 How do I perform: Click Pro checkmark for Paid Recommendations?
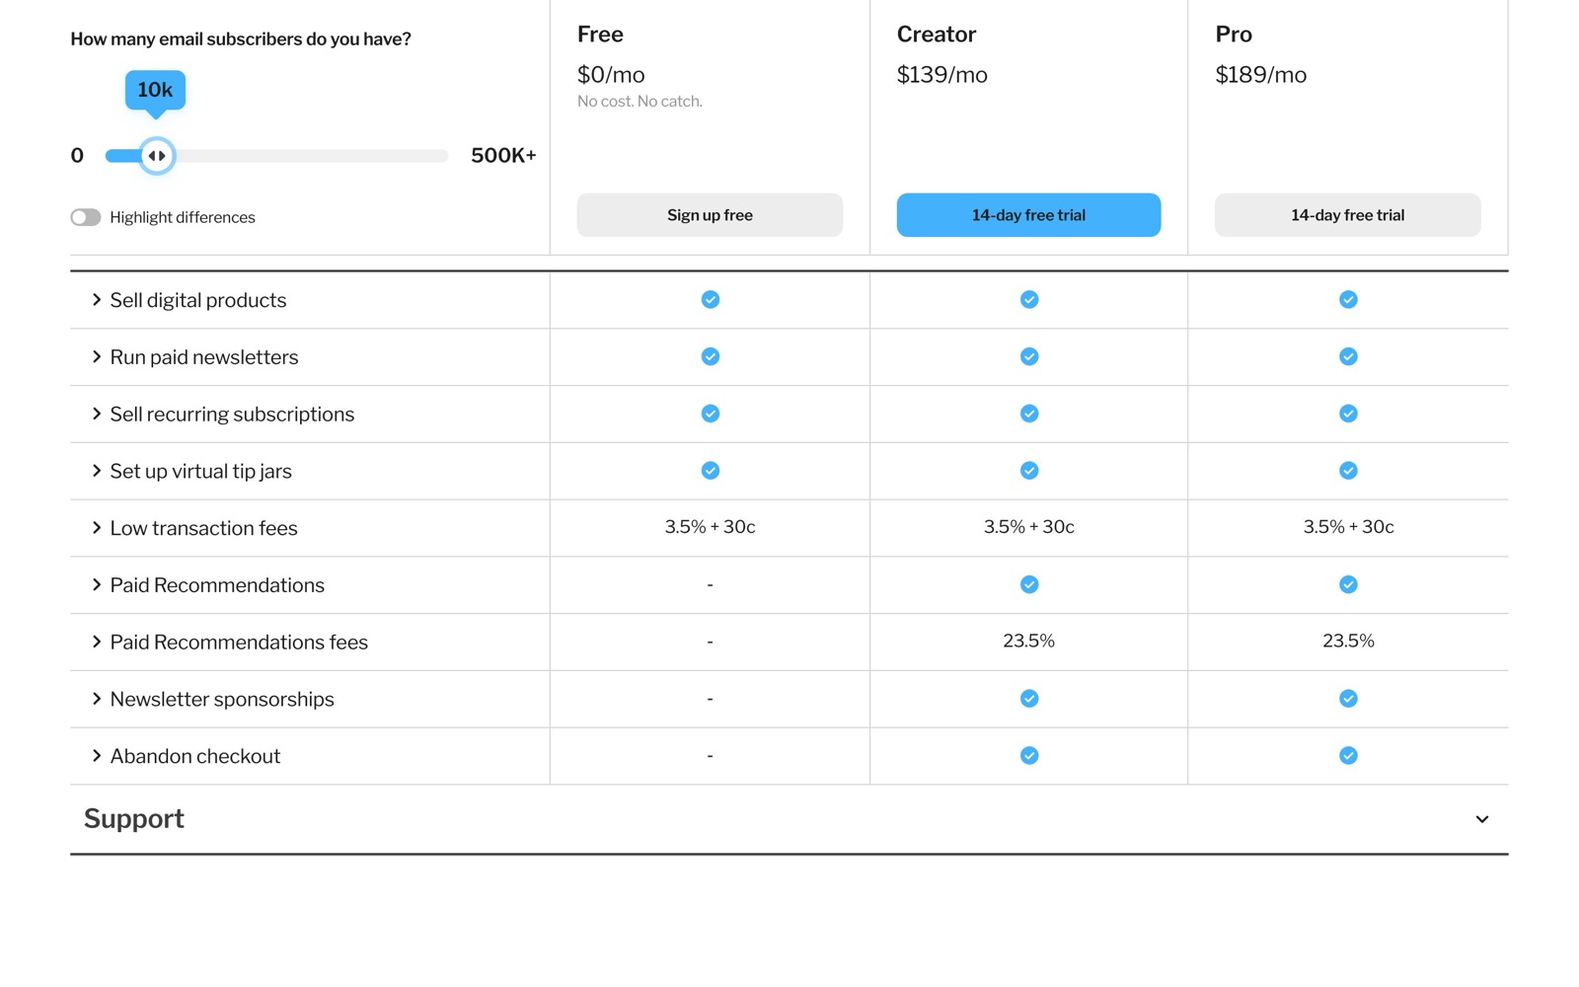[x=1347, y=584]
